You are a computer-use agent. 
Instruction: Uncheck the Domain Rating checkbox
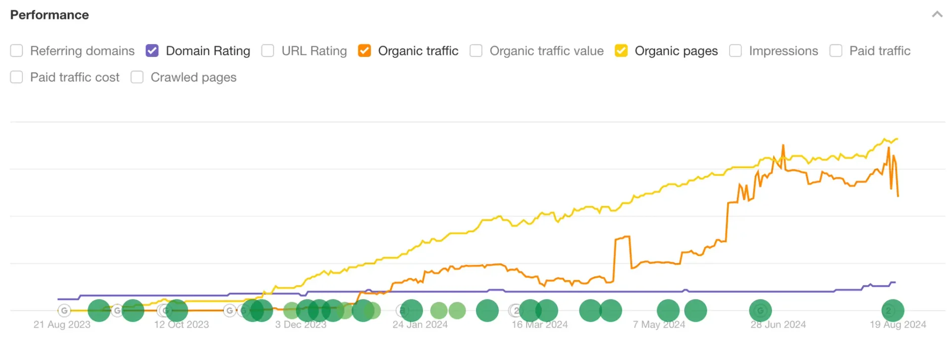152,51
